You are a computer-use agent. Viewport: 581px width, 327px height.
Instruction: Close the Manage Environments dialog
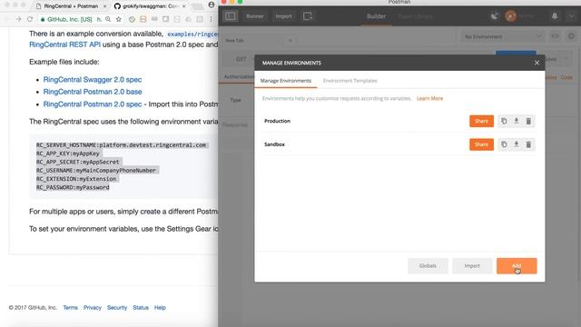pos(537,63)
